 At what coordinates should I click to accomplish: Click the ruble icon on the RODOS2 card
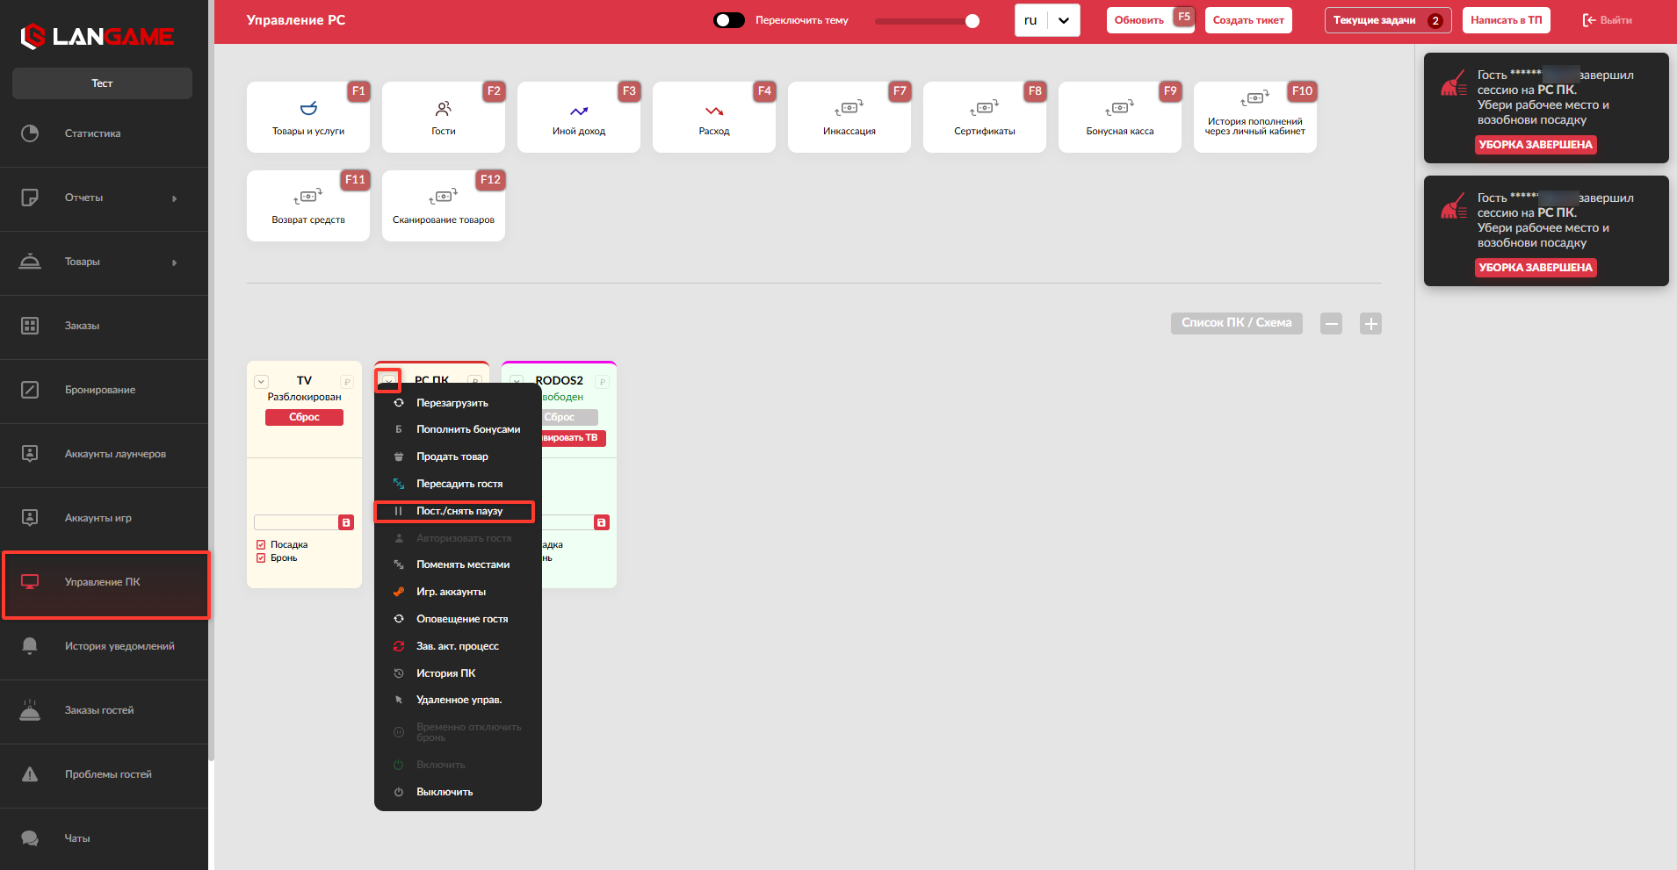pos(602,382)
